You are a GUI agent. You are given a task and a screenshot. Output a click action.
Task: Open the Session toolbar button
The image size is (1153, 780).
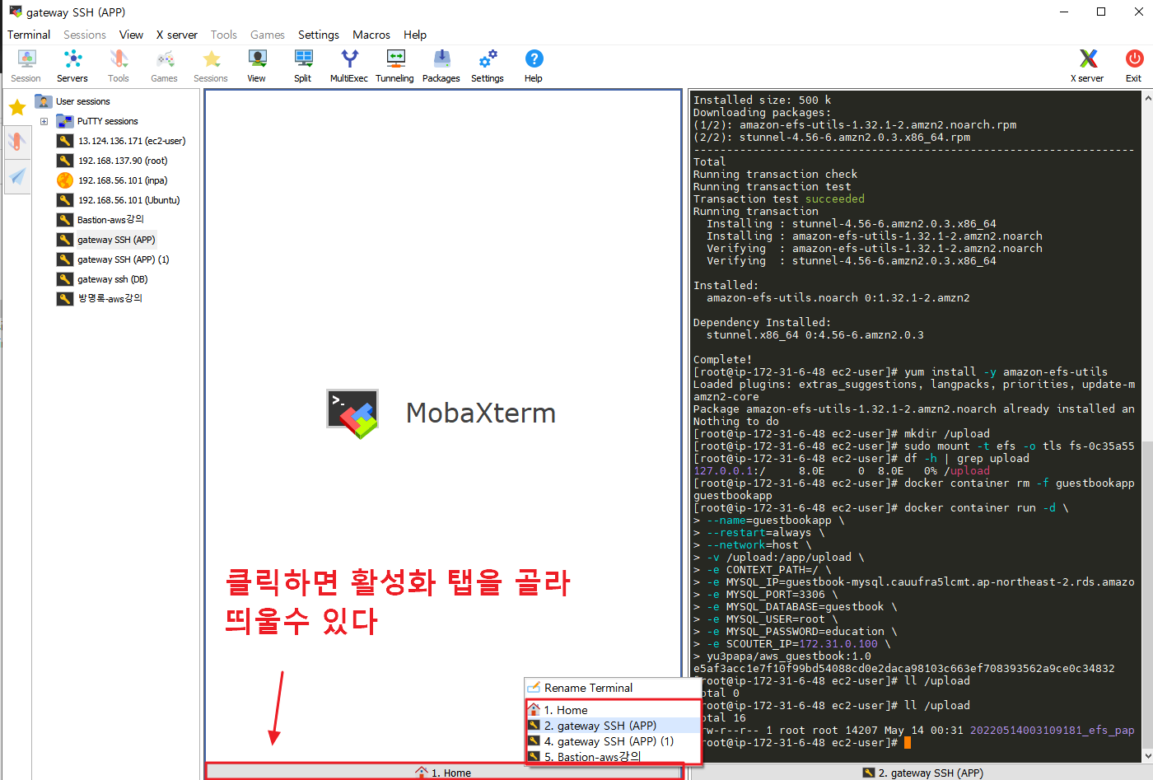tap(26, 66)
